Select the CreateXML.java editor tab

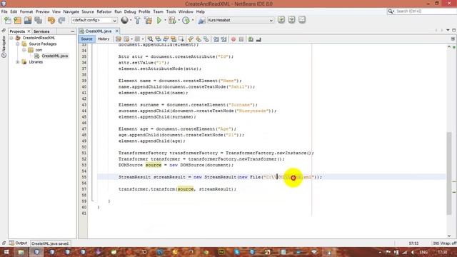[99, 31]
